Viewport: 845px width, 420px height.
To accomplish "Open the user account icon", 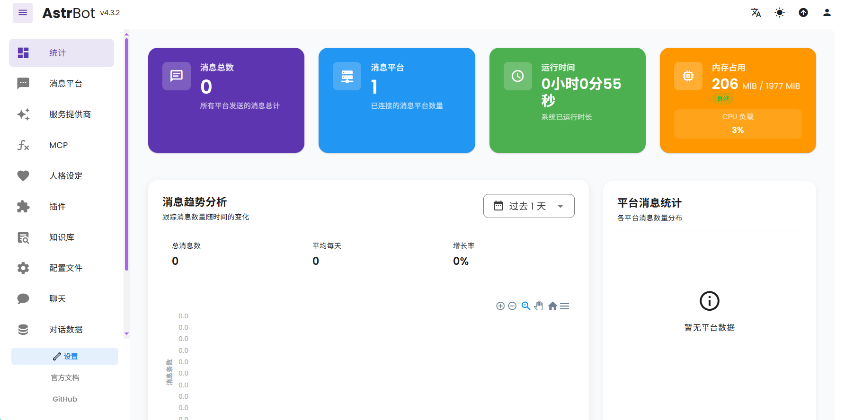I will [x=827, y=13].
